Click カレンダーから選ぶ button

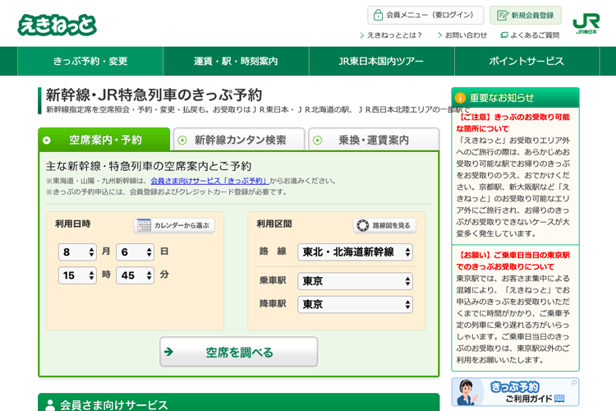pos(174,225)
